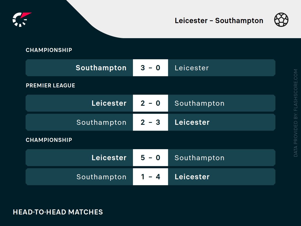The height and width of the screenshot is (226, 301).
Task: Click the Flashscore logo icon
Action: click(21, 19)
